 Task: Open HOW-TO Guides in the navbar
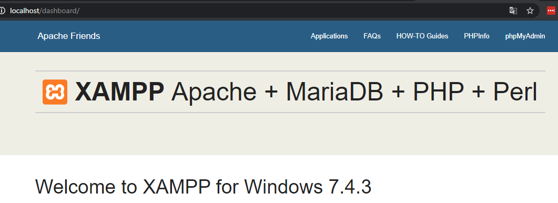point(422,36)
